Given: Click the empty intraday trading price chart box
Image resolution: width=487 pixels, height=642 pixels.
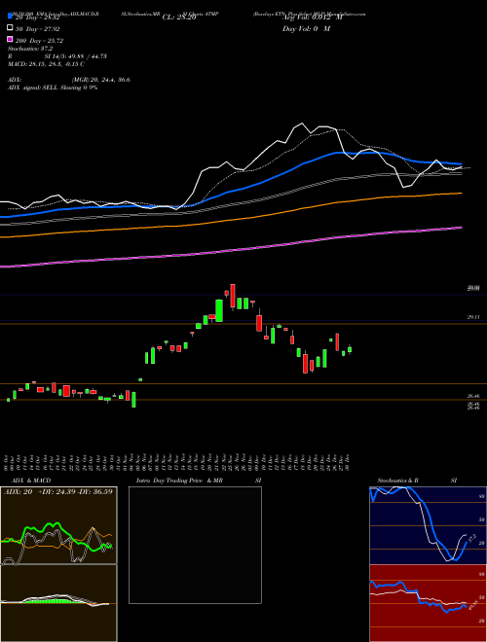Looking at the screenshot, I should [x=195, y=545].
